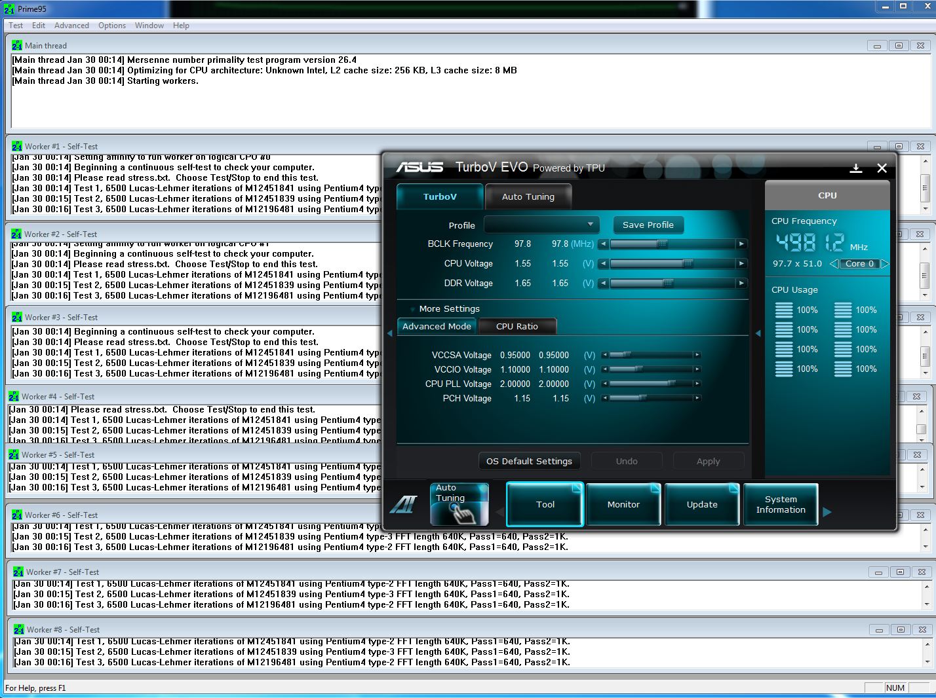This screenshot has width=936, height=698.
Task: Collapse CPU side panel with left arrow
Action: tap(758, 333)
